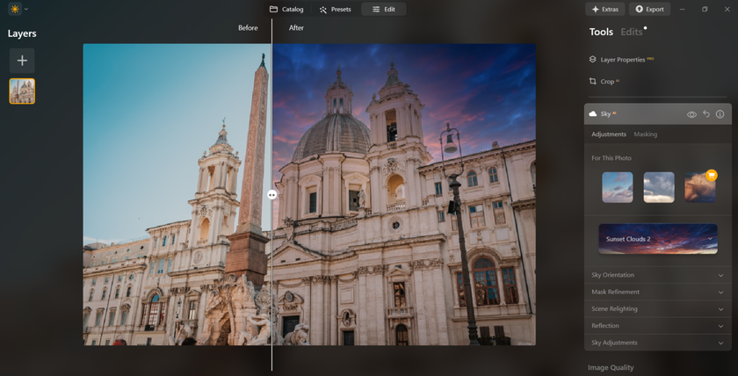Expand the Scene Relighting section
This screenshot has width=738, height=376.
657,308
